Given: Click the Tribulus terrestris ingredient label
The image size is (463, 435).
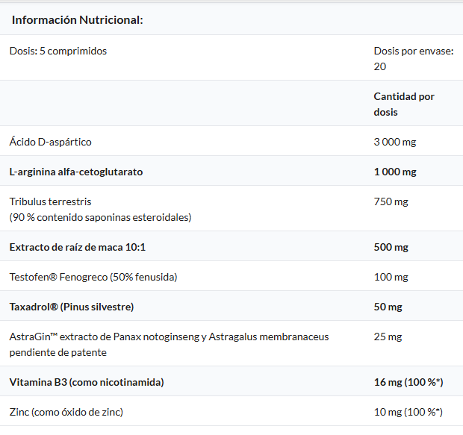Looking at the screenshot, I should pyautogui.click(x=50, y=201).
